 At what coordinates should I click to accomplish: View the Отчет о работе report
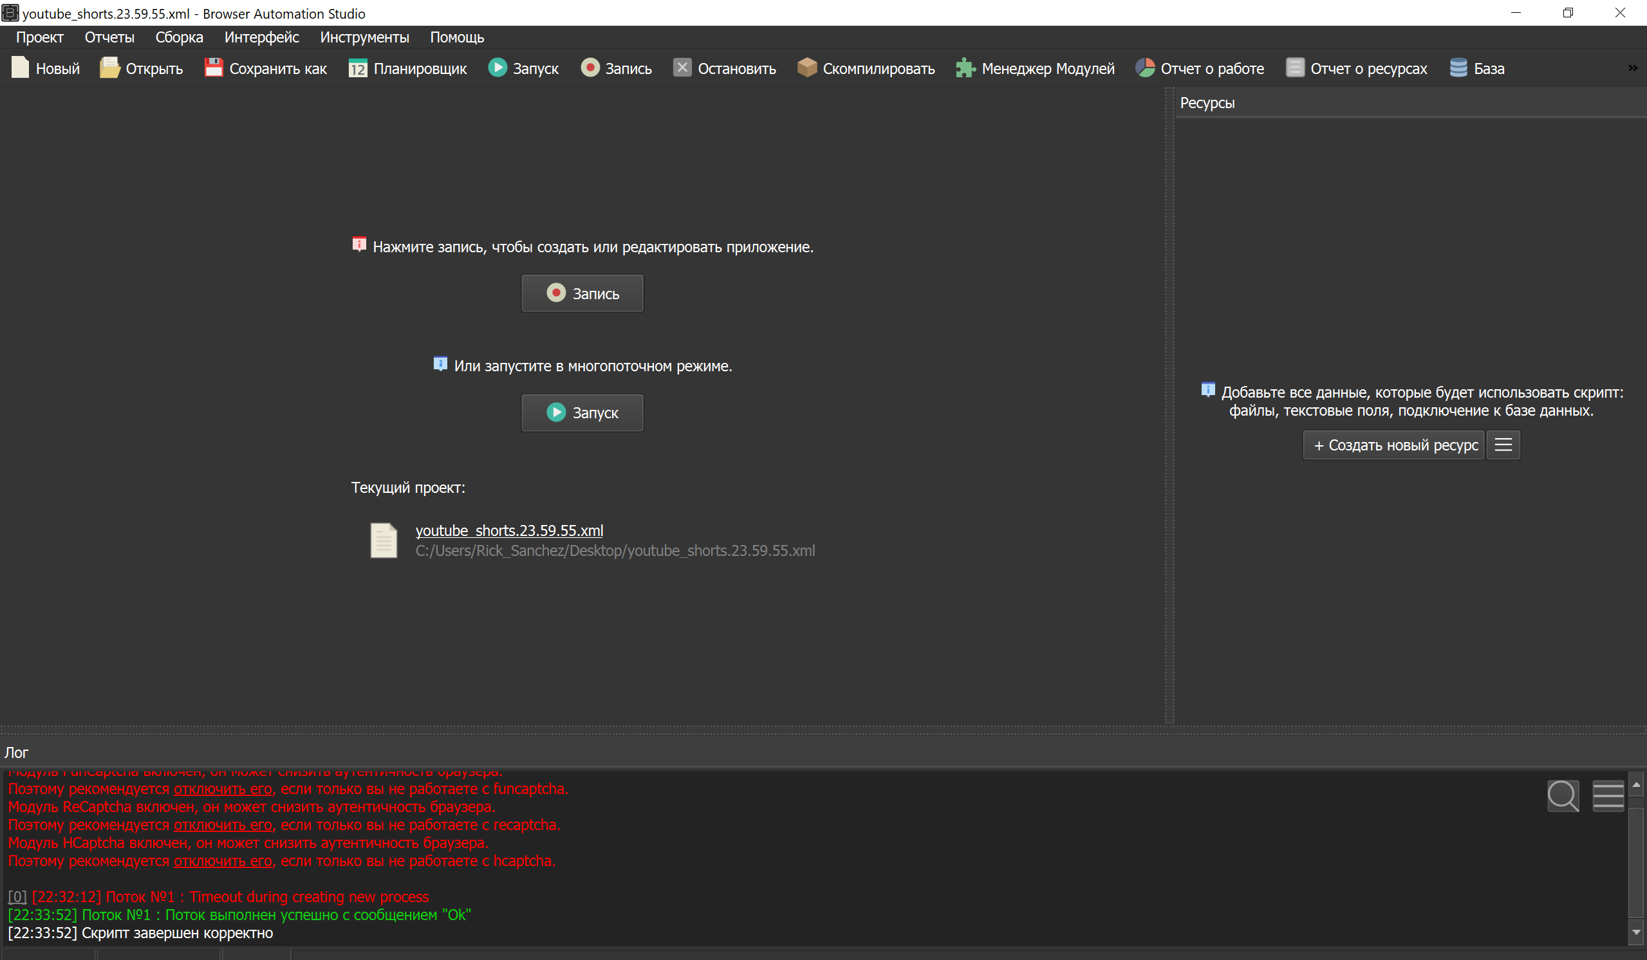click(1199, 68)
